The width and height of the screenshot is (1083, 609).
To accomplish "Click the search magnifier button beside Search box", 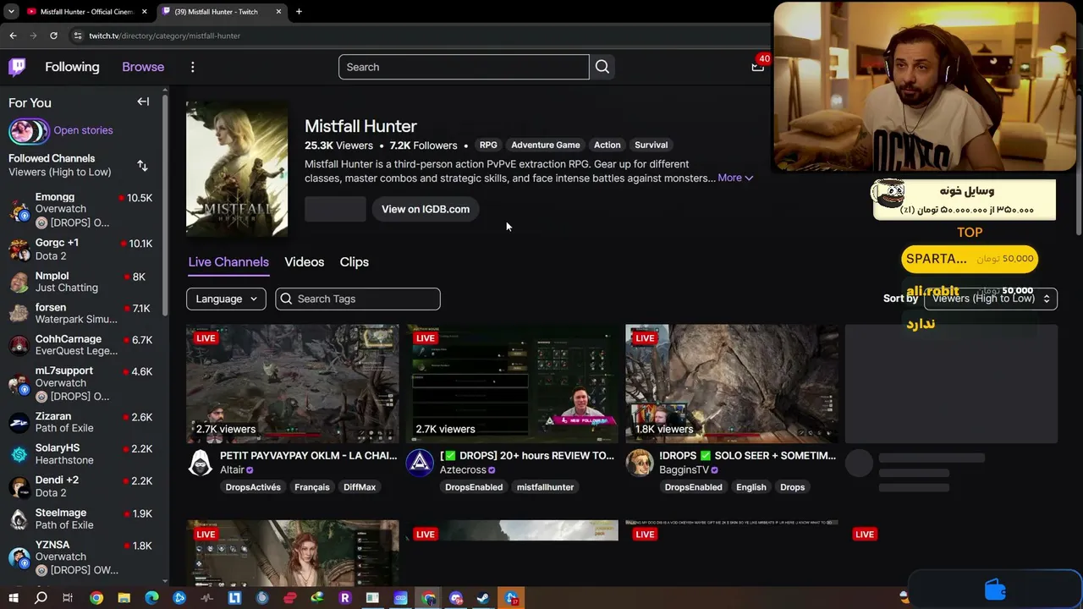I will pos(602,67).
